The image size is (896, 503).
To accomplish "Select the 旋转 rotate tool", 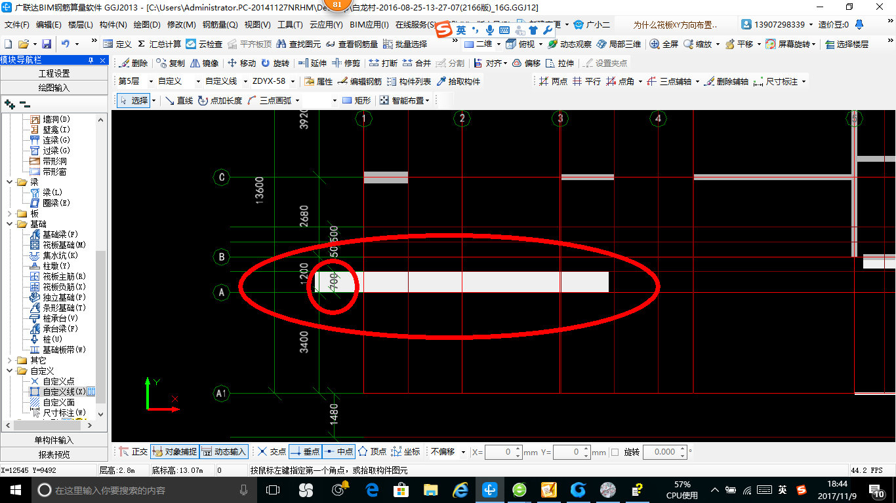I will point(275,64).
